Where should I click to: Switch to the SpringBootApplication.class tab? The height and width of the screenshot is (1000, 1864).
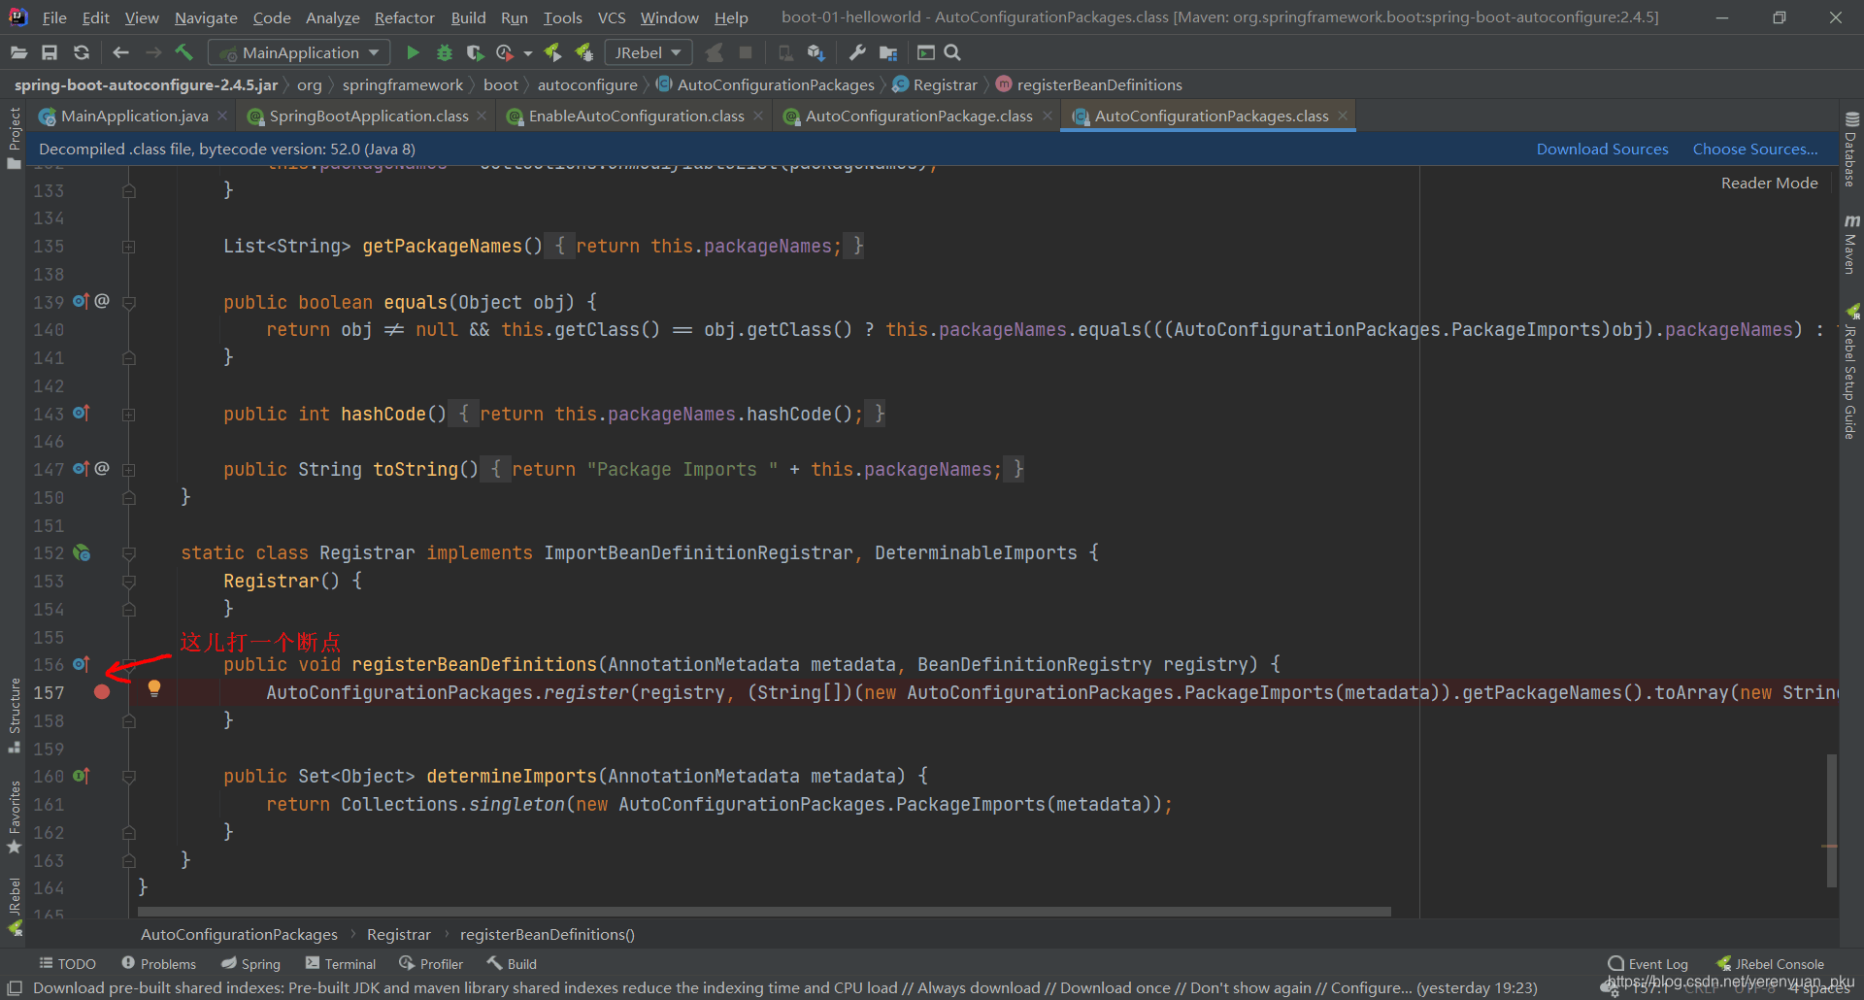click(x=369, y=116)
